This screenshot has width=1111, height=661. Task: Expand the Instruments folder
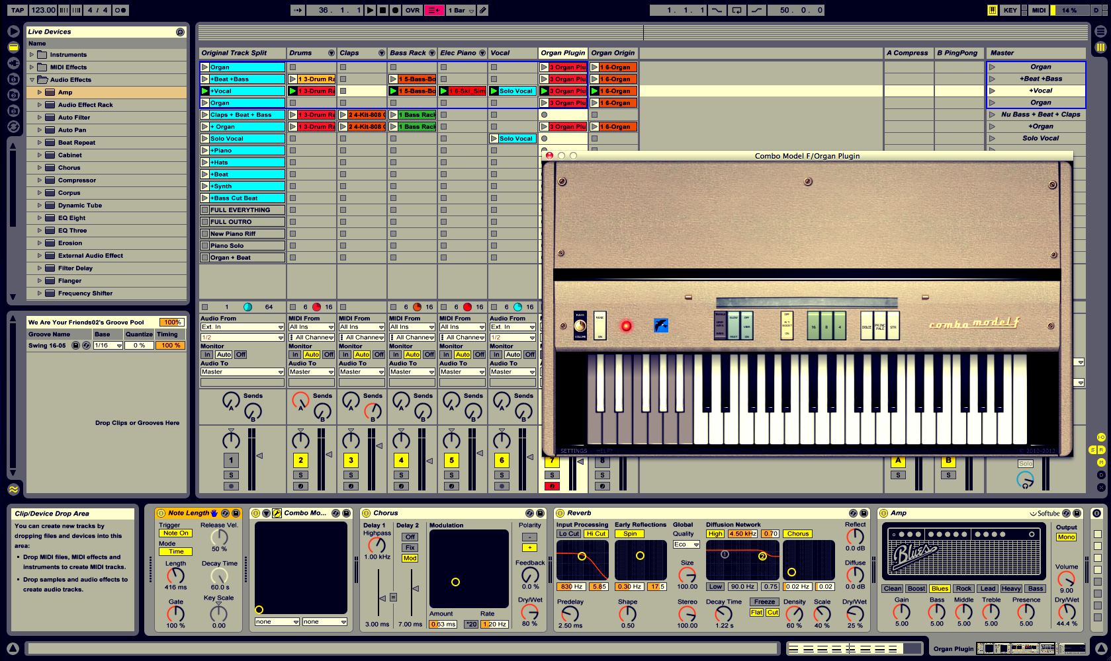pos(32,55)
